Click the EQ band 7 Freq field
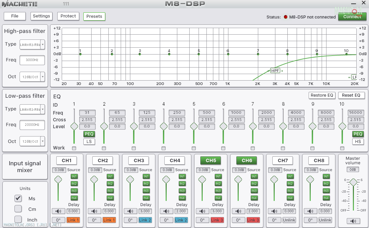The height and width of the screenshot is (228, 369). 266,112
